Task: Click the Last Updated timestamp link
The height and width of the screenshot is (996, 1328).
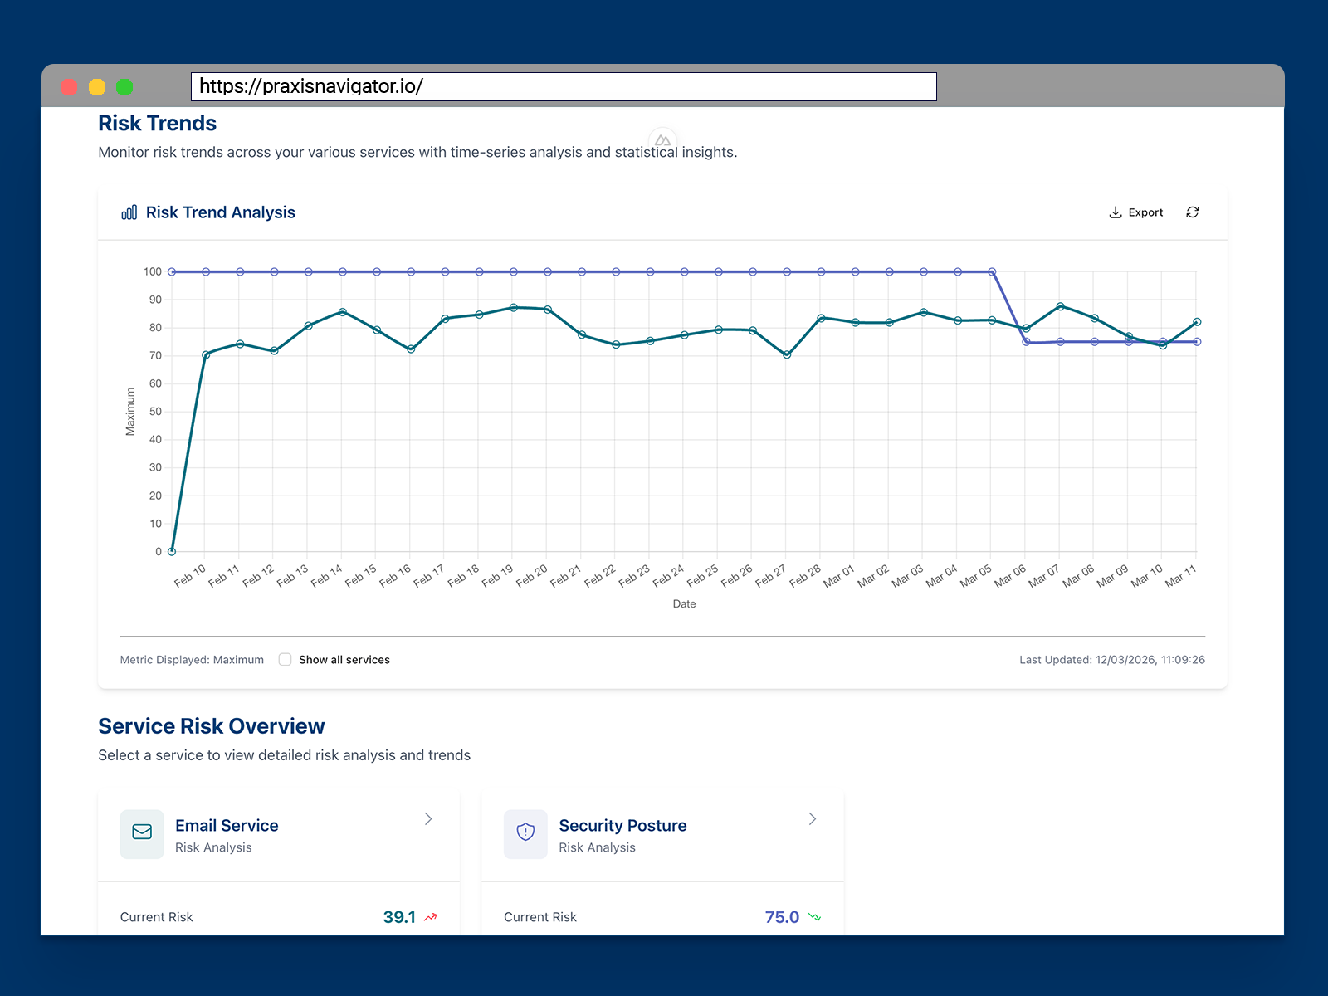Action: [x=1112, y=659]
